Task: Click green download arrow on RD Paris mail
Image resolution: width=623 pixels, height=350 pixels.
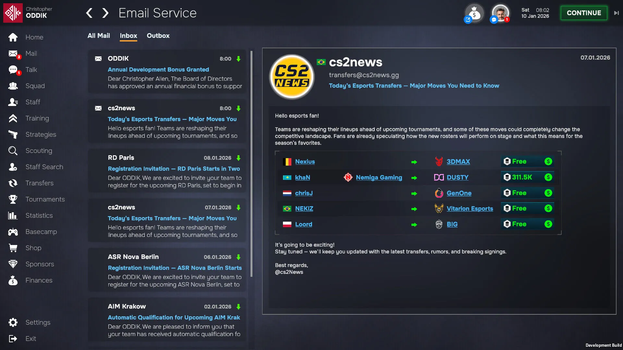Action: (x=238, y=158)
